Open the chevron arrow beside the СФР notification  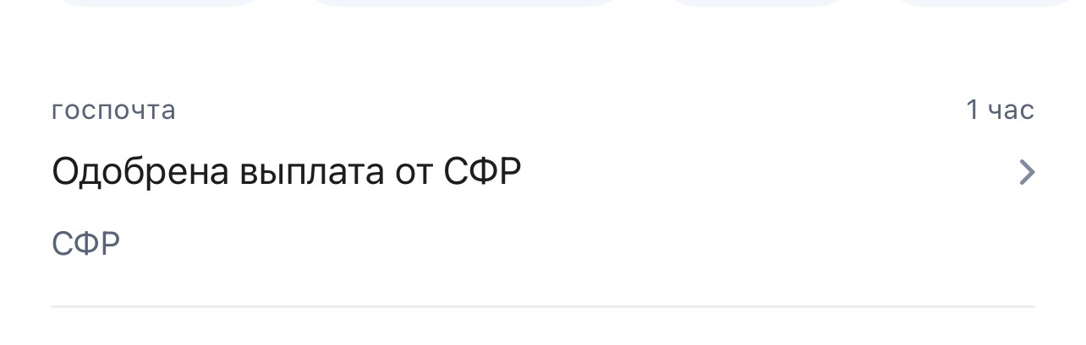[1026, 172]
